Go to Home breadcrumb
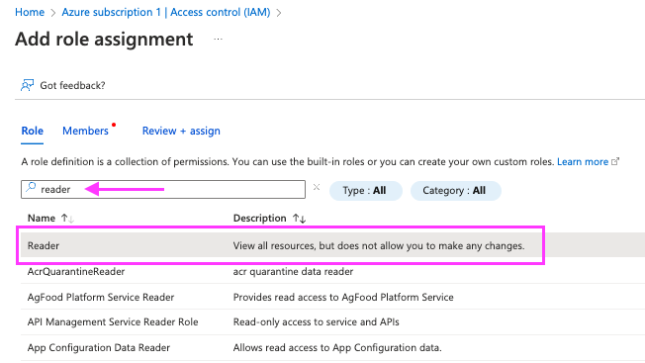 (x=30, y=12)
